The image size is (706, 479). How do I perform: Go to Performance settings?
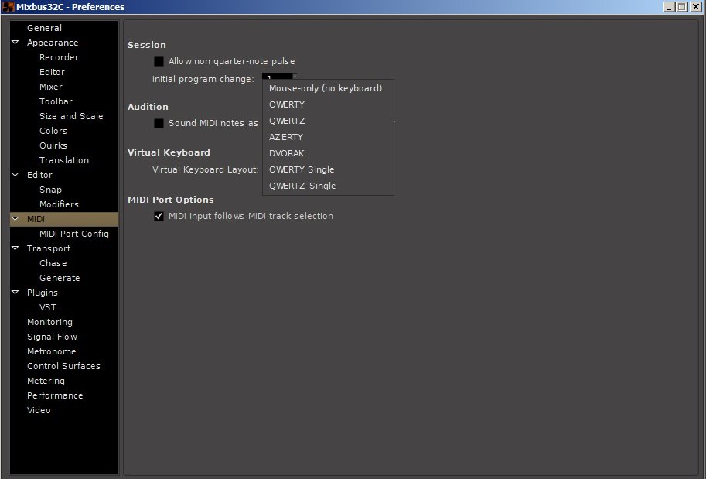[55, 395]
